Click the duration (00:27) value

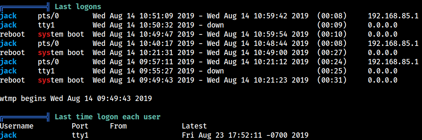(332, 53)
